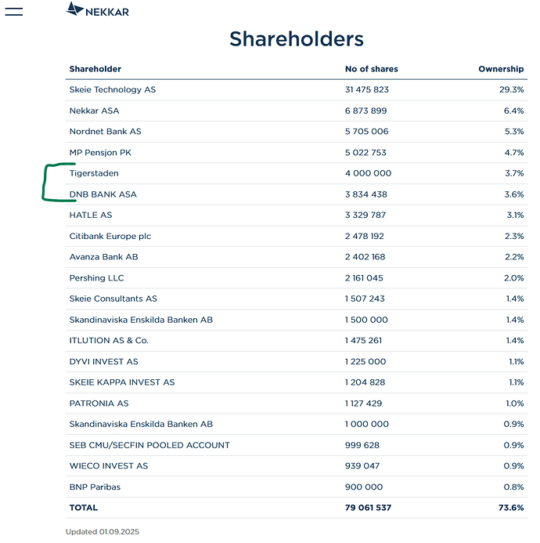Click the Shareholders page heading
This screenshot has height=543, width=540.
pos(296,39)
